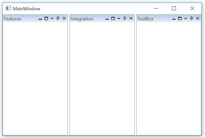
Task: Select the Features panel title
Action: click(x=12, y=19)
